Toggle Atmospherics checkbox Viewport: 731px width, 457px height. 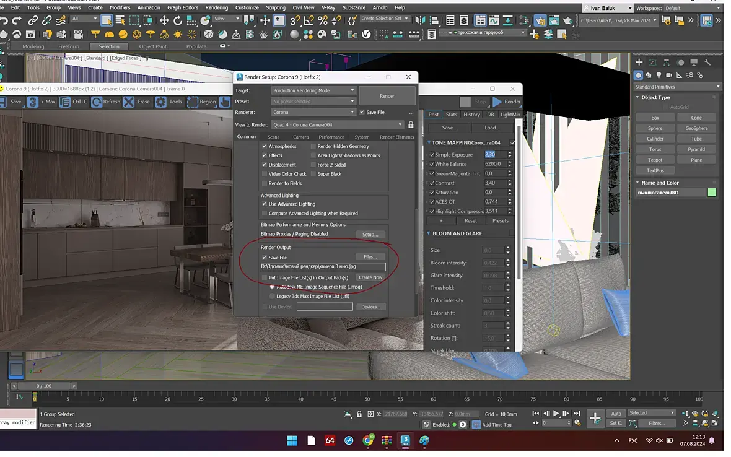click(x=265, y=146)
